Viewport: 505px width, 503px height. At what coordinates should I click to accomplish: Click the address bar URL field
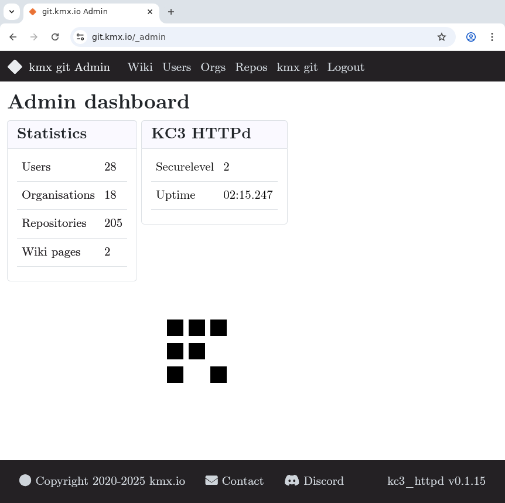coord(258,37)
